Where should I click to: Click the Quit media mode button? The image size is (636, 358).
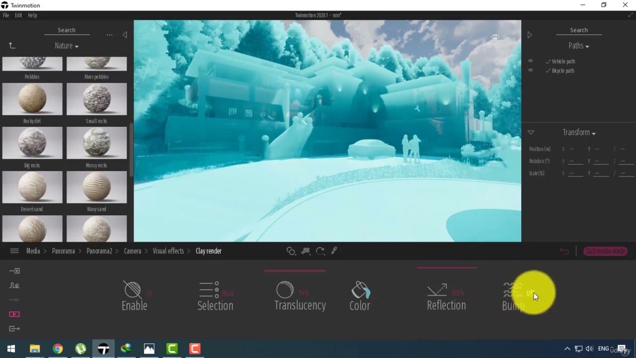tap(605, 251)
